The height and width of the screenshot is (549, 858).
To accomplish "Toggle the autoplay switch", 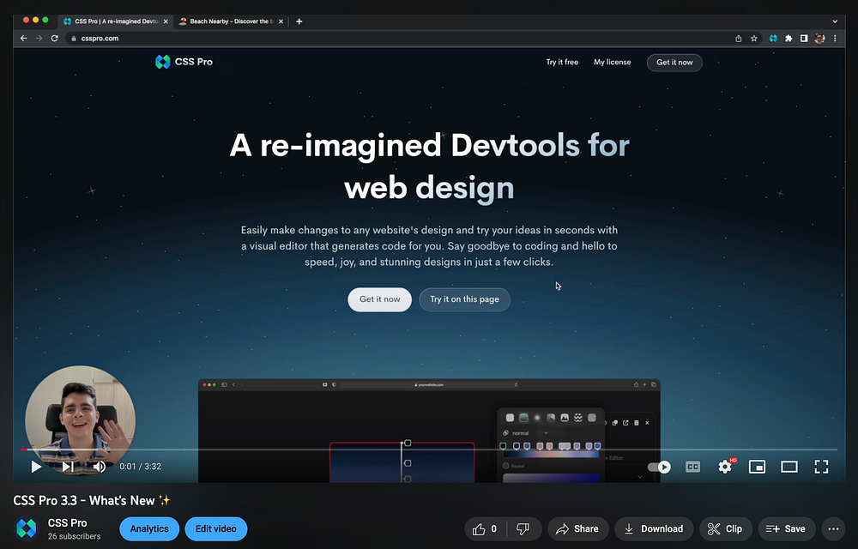I will click(x=659, y=467).
